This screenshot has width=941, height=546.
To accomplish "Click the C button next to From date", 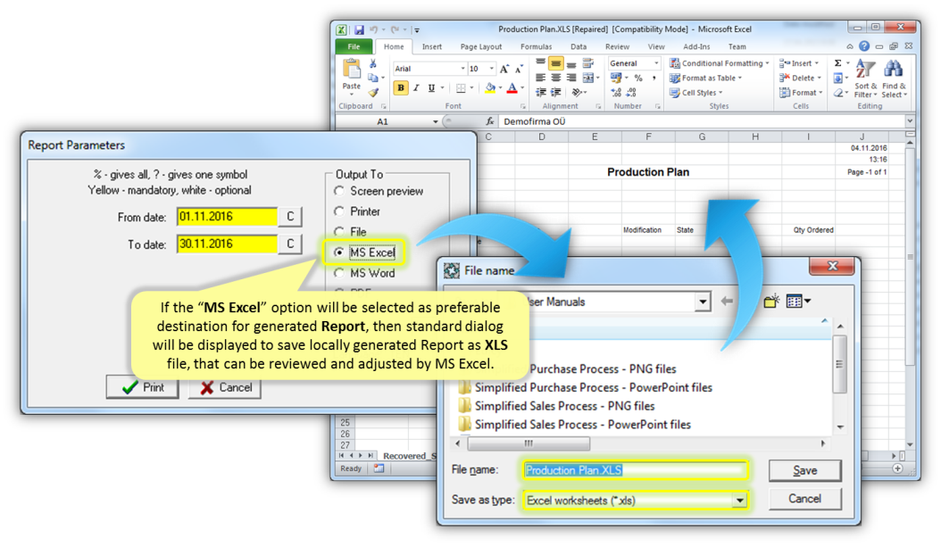I will pos(290,217).
